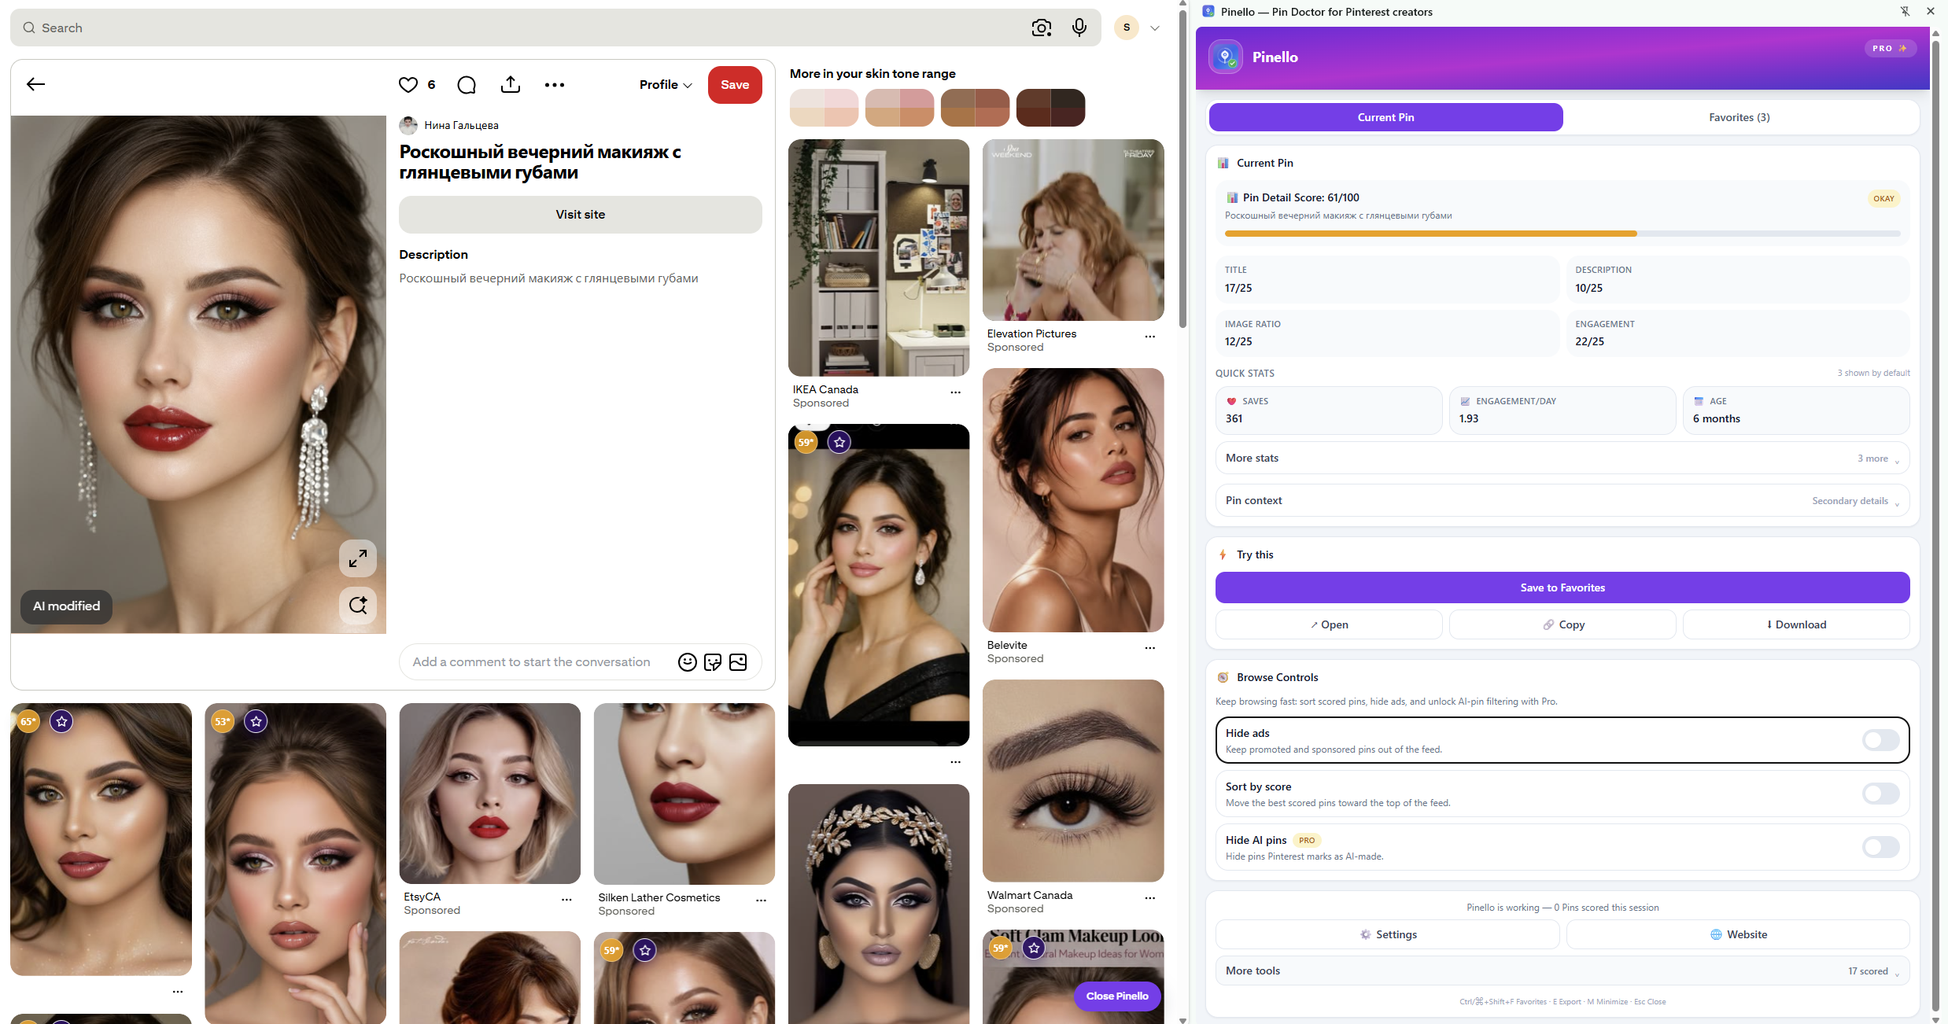The width and height of the screenshot is (1948, 1024).
Task: Open the three-dot more options on the pin
Action: pyautogui.click(x=555, y=84)
